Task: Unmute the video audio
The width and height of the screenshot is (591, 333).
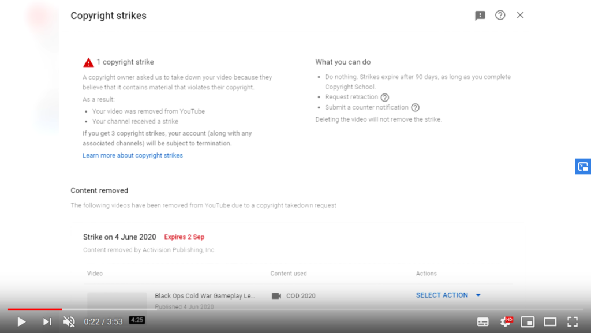Action: 69,321
